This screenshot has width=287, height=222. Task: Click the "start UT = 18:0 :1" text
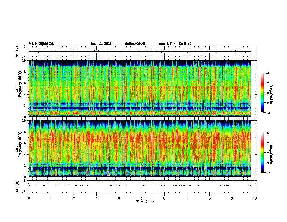(x=175, y=44)
